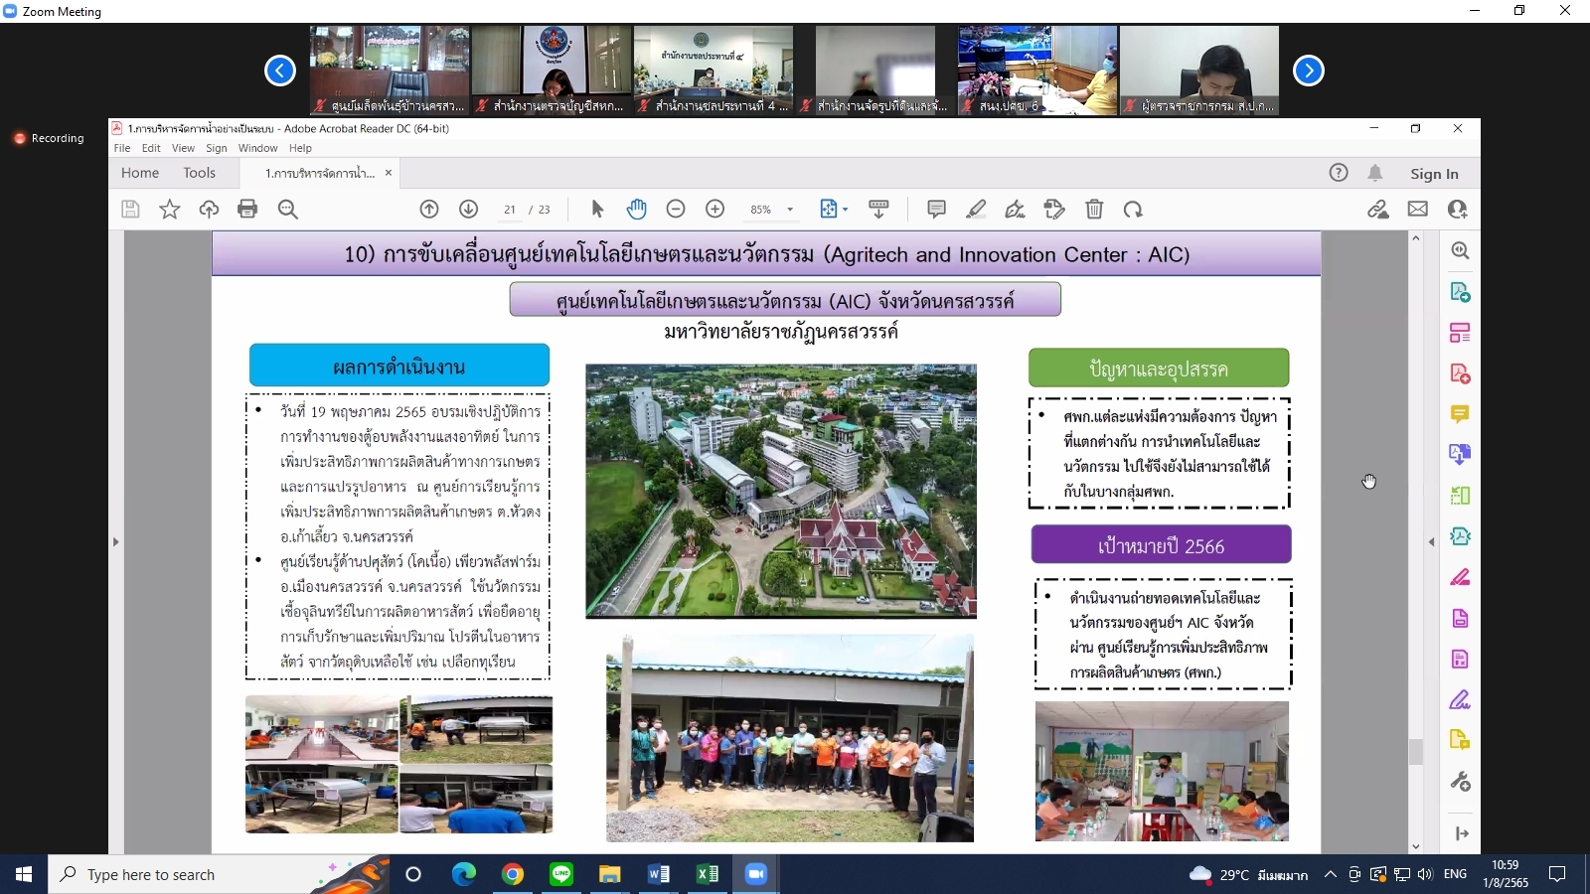
Task: Open Organize Pages tool in right pane
Action: (x=1460, y=333)
